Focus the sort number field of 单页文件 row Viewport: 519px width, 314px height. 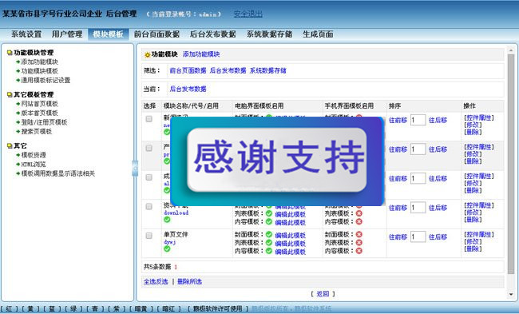pyautogui.click(x=418, y=236)
